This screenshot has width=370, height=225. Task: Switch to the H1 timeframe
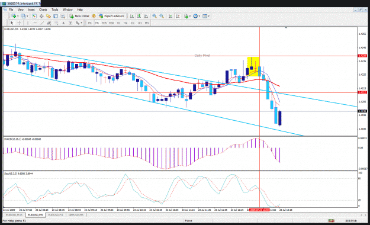coord(118,23)
